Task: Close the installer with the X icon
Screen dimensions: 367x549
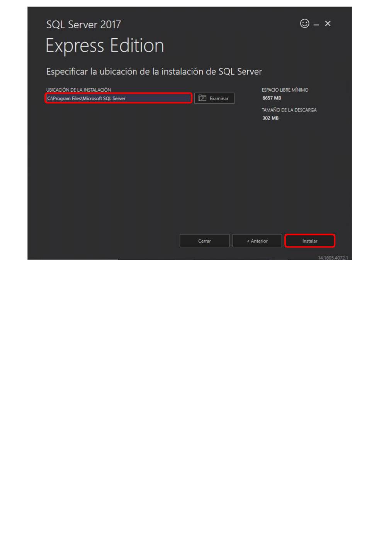Action: click(328, 24)
